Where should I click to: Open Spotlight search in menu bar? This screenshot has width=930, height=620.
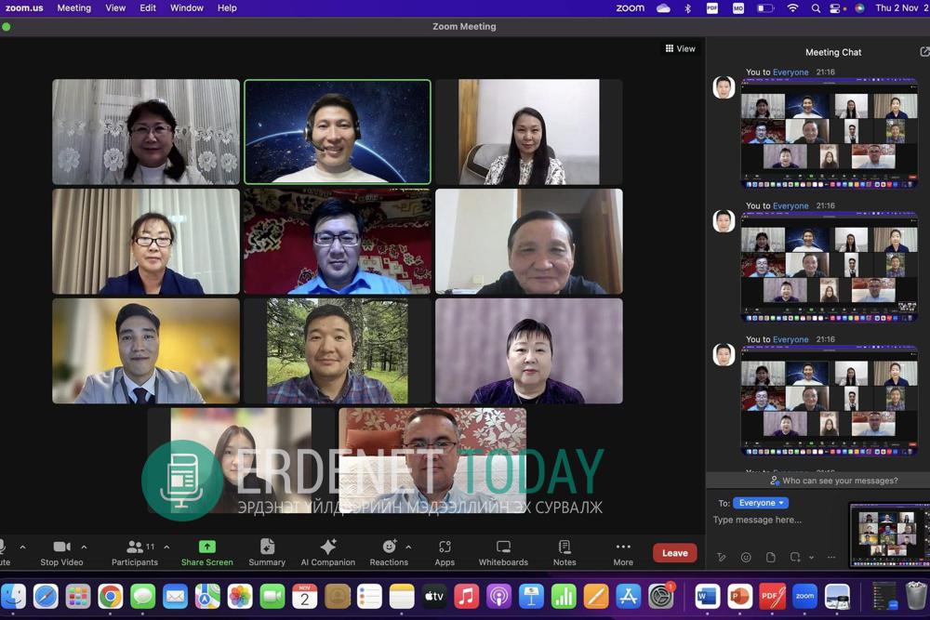pyautogui.click(x=817, y=8)
